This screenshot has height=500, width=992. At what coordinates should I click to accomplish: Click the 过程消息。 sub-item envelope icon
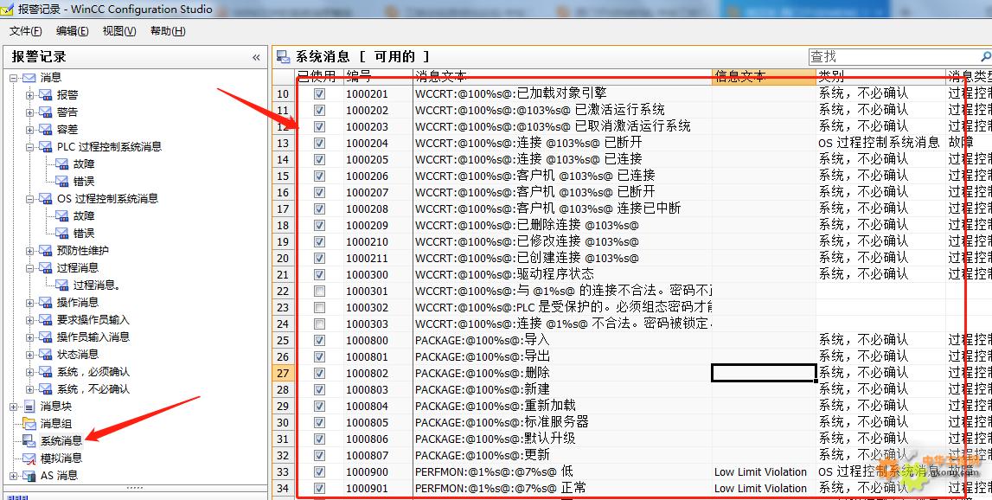click(x=61, y=285)
